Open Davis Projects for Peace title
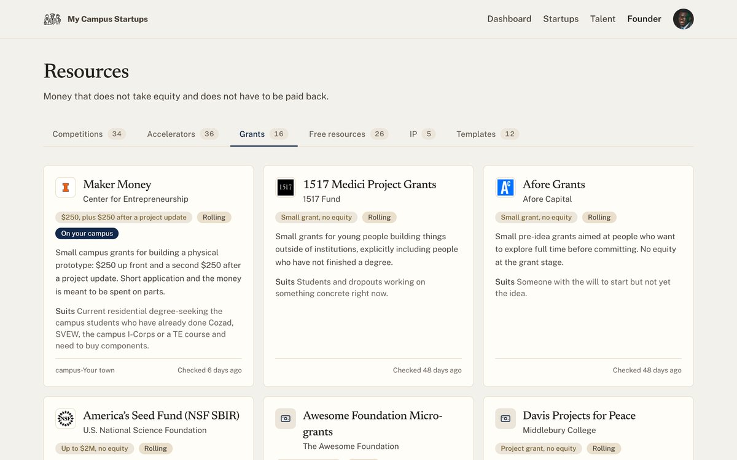737x460 pixels. tap(579, 416)
